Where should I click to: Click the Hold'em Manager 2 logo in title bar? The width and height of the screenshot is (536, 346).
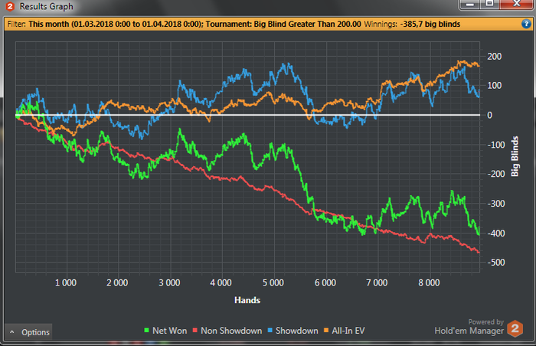click(10, 6)
